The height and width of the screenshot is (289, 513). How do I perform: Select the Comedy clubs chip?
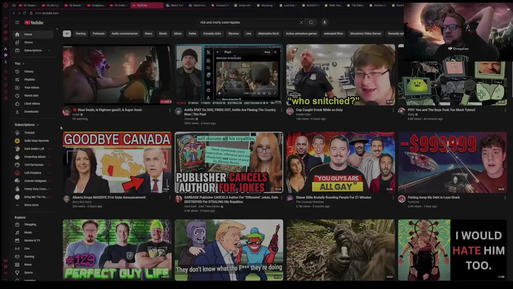point(212,34)
